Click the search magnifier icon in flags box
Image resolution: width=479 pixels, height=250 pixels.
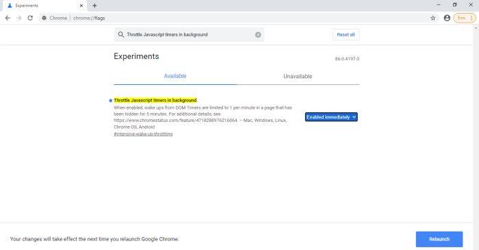tap(121, 34)
